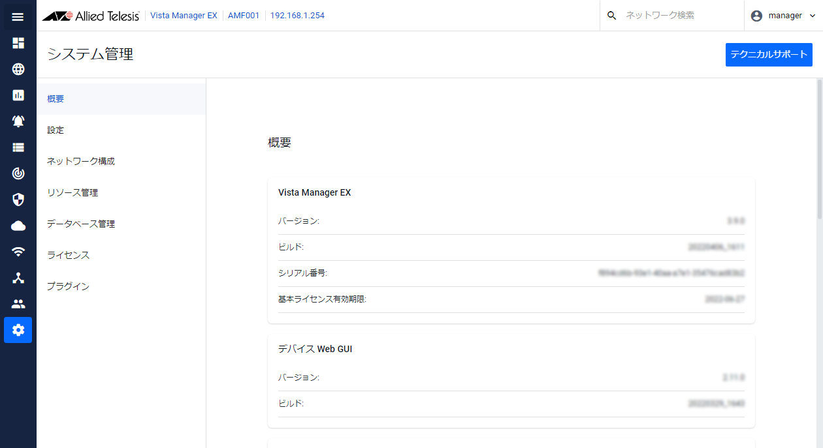
Task: Open ネットワーク構成 in side menu
Action: 121,162
